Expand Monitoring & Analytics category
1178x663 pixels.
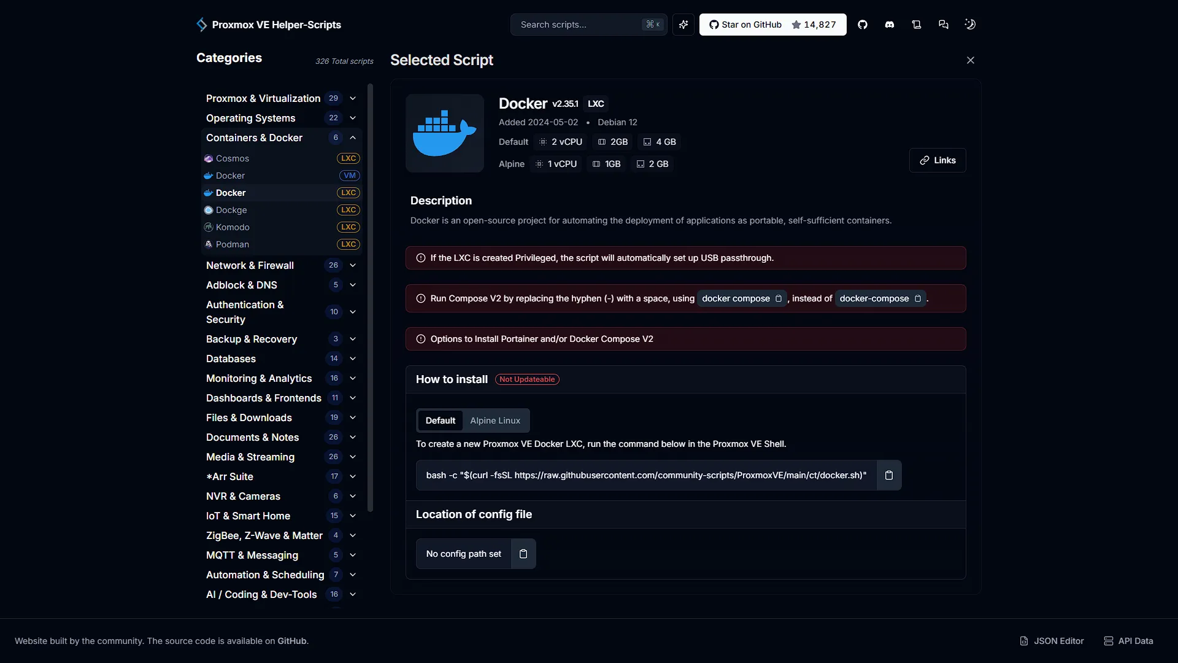click(x=282, y=378)
